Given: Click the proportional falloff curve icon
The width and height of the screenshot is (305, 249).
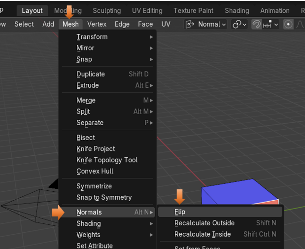Looking at the screenshot, I should (299, 24).
